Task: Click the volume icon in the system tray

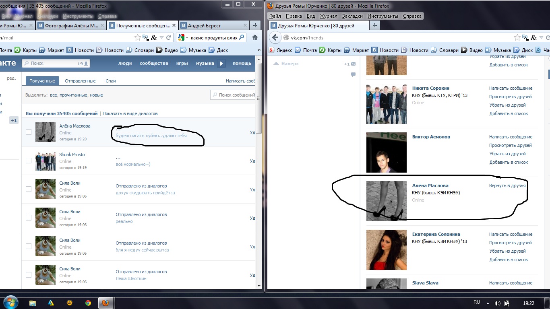Action: [x=498, y=303]
